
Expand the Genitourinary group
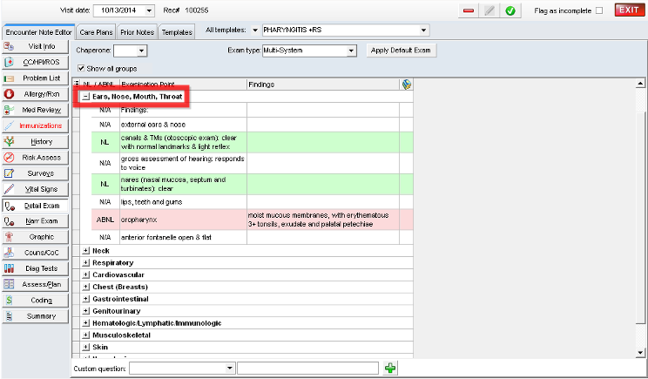tap(85, 311)
